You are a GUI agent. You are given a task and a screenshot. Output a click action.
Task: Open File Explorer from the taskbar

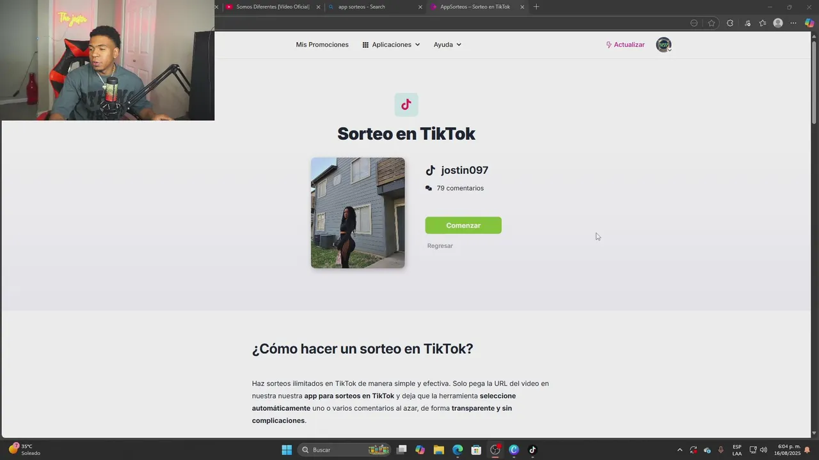(x=439, y=450)
